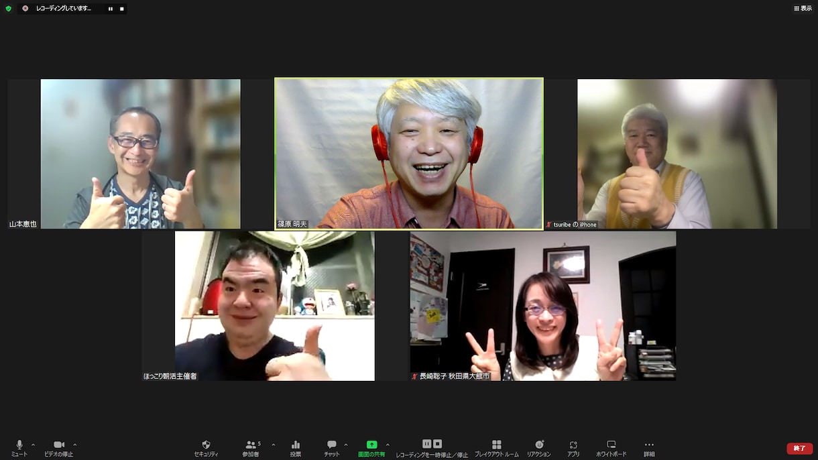Open the セキュリティ shield menu
Image resolution: width=818 pixels, height=460 pixels.
pos(206,448)
